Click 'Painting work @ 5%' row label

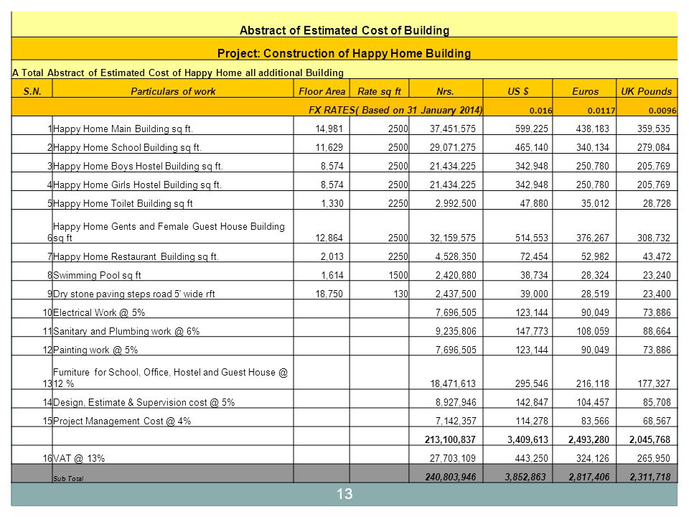tap(95, 350)
